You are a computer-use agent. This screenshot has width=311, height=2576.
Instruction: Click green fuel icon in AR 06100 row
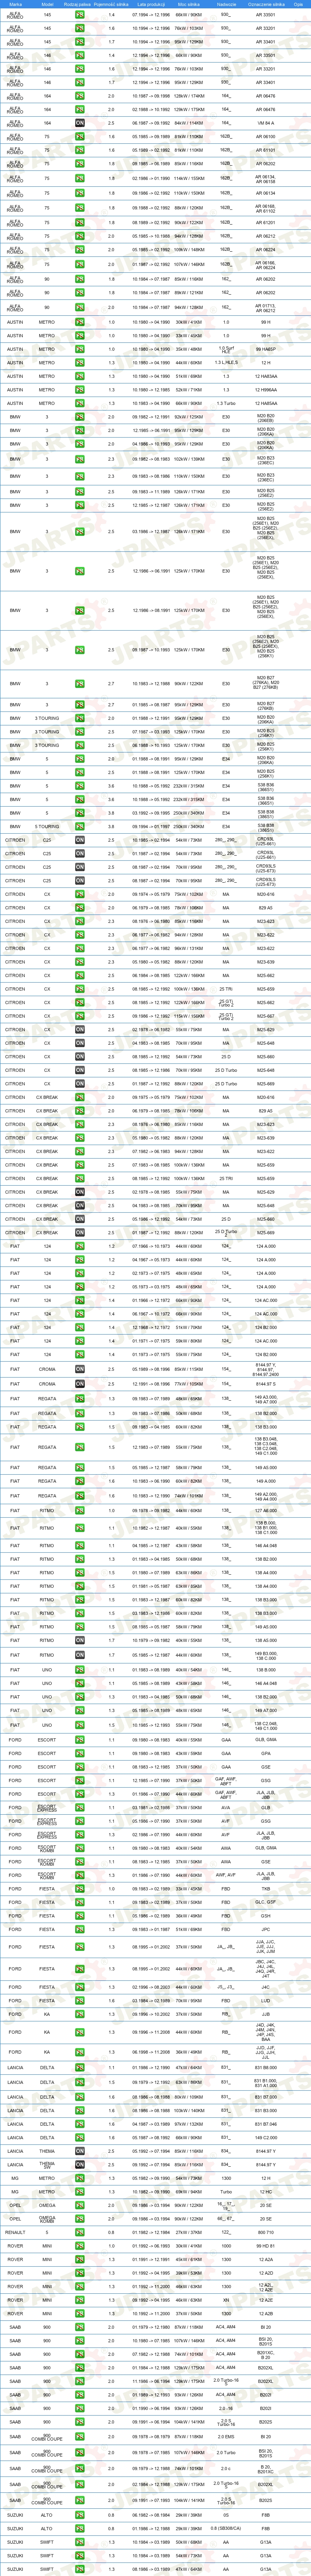point(80,136)
